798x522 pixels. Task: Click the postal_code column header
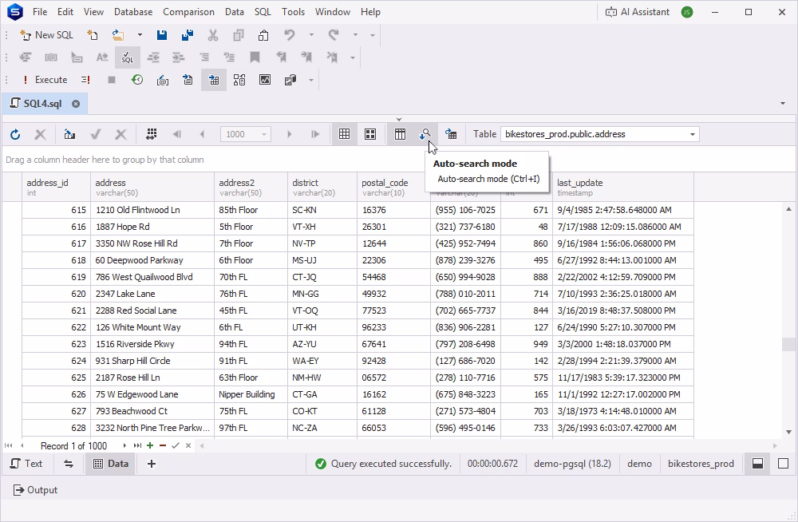pos(393,187)
